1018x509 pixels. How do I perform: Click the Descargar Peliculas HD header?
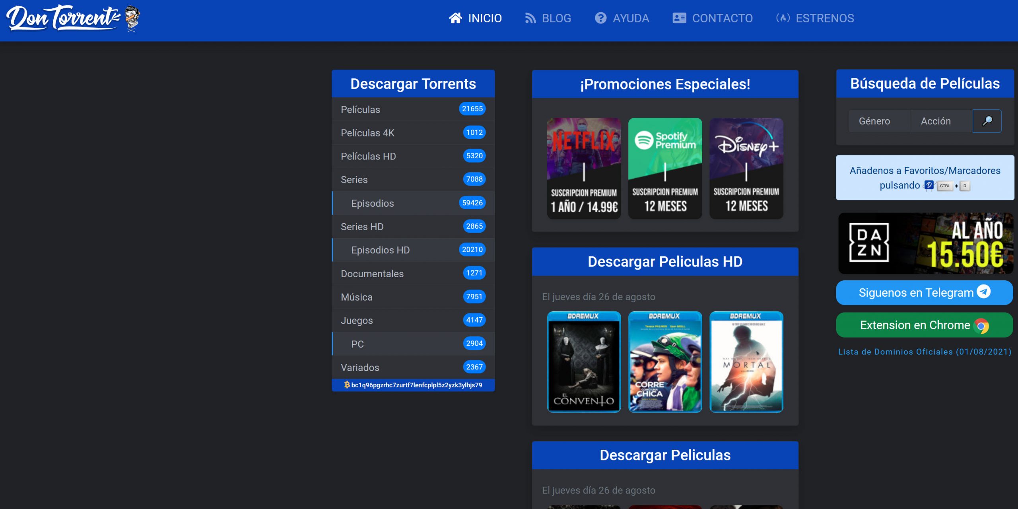point(665,262)
